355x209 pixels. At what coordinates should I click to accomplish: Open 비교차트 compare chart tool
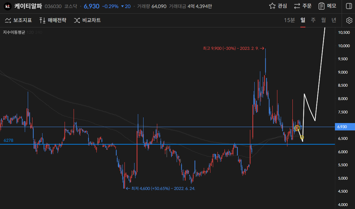click(87, 20)
